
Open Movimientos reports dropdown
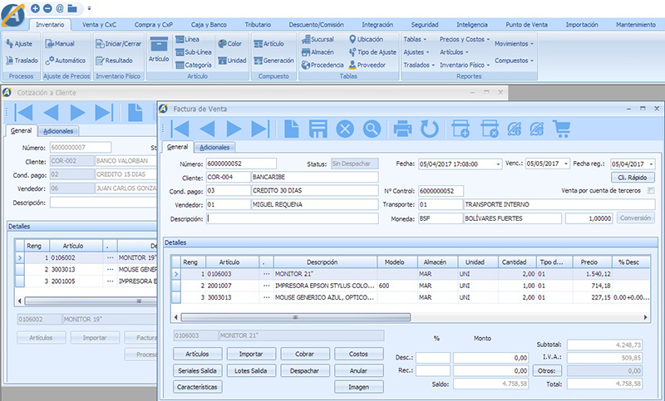(514, 43)
